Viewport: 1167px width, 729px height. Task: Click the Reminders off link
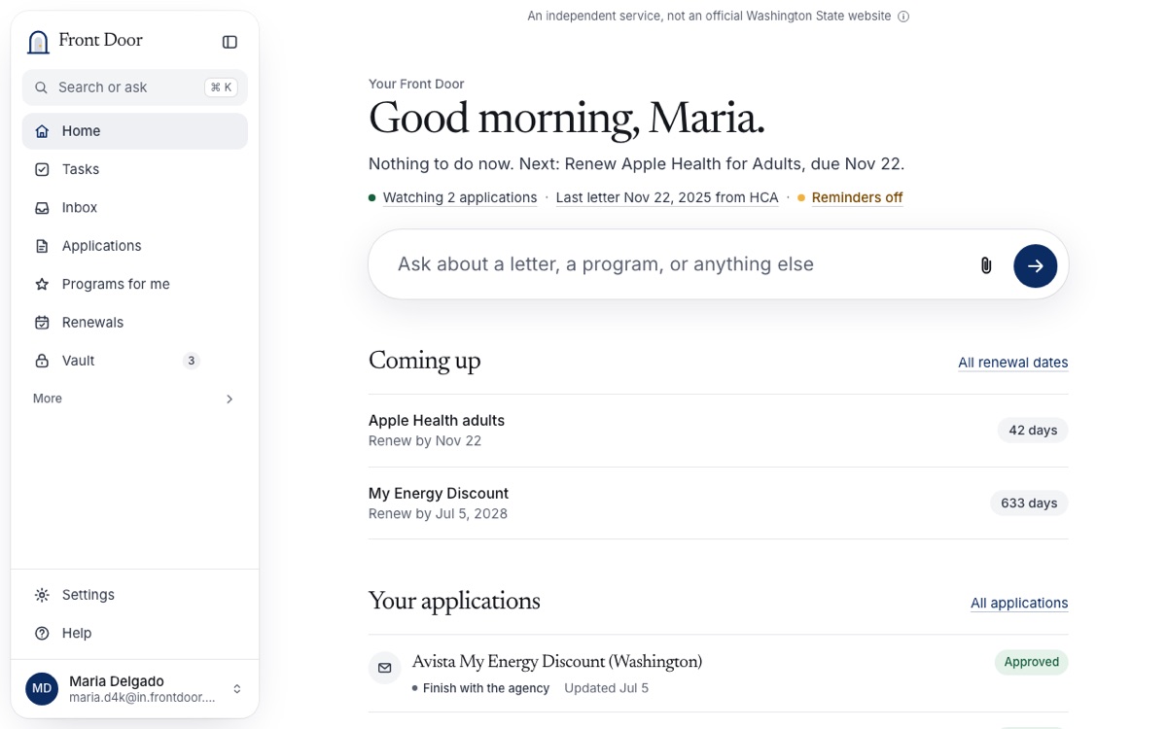click(x=857, y=197)
